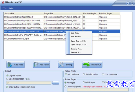Click the Add Folder button
Screen dimensions: 137x92
41,65
